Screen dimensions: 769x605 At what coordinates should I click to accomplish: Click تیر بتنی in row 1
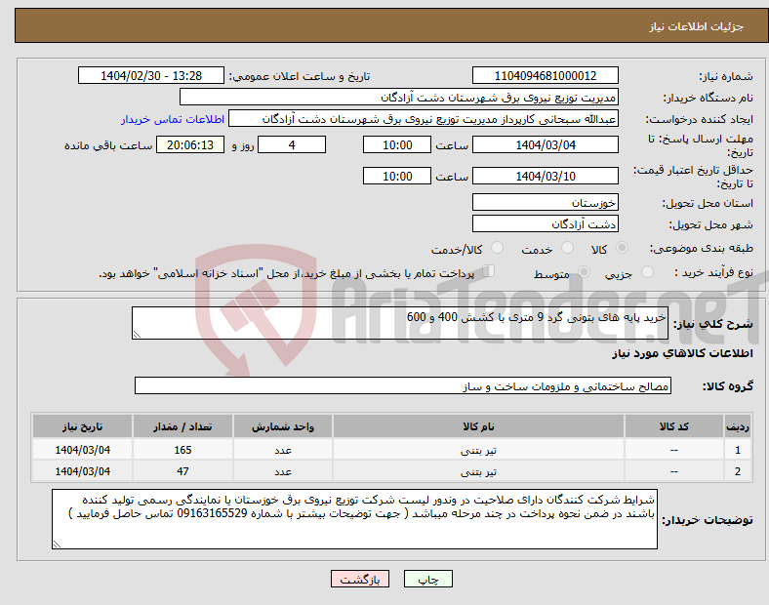tap(478, 450)
